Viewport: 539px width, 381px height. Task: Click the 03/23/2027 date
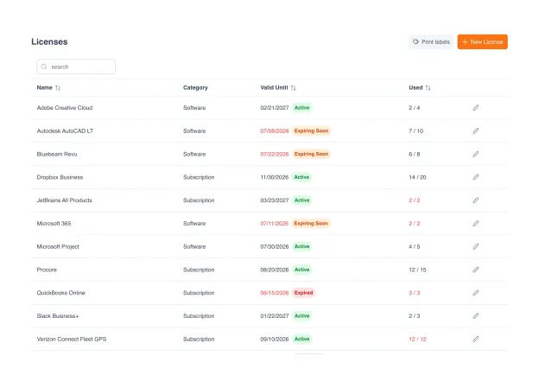pos(275,200)
